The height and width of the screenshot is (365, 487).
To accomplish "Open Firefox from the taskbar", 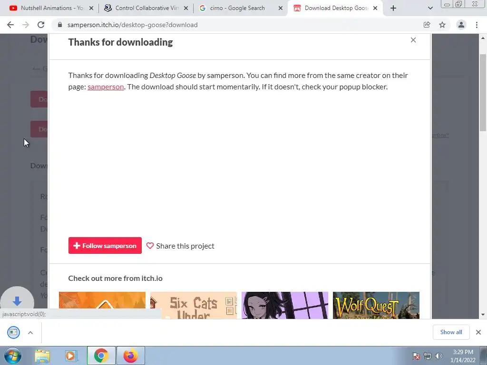I will pyautogui.click(x=130, y=355).
